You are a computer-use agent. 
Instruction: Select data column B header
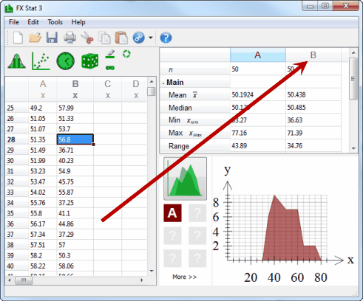coord(75,89)
